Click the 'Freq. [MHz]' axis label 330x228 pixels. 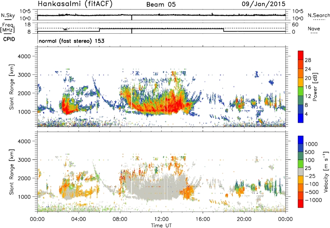(x=8, y=28)
